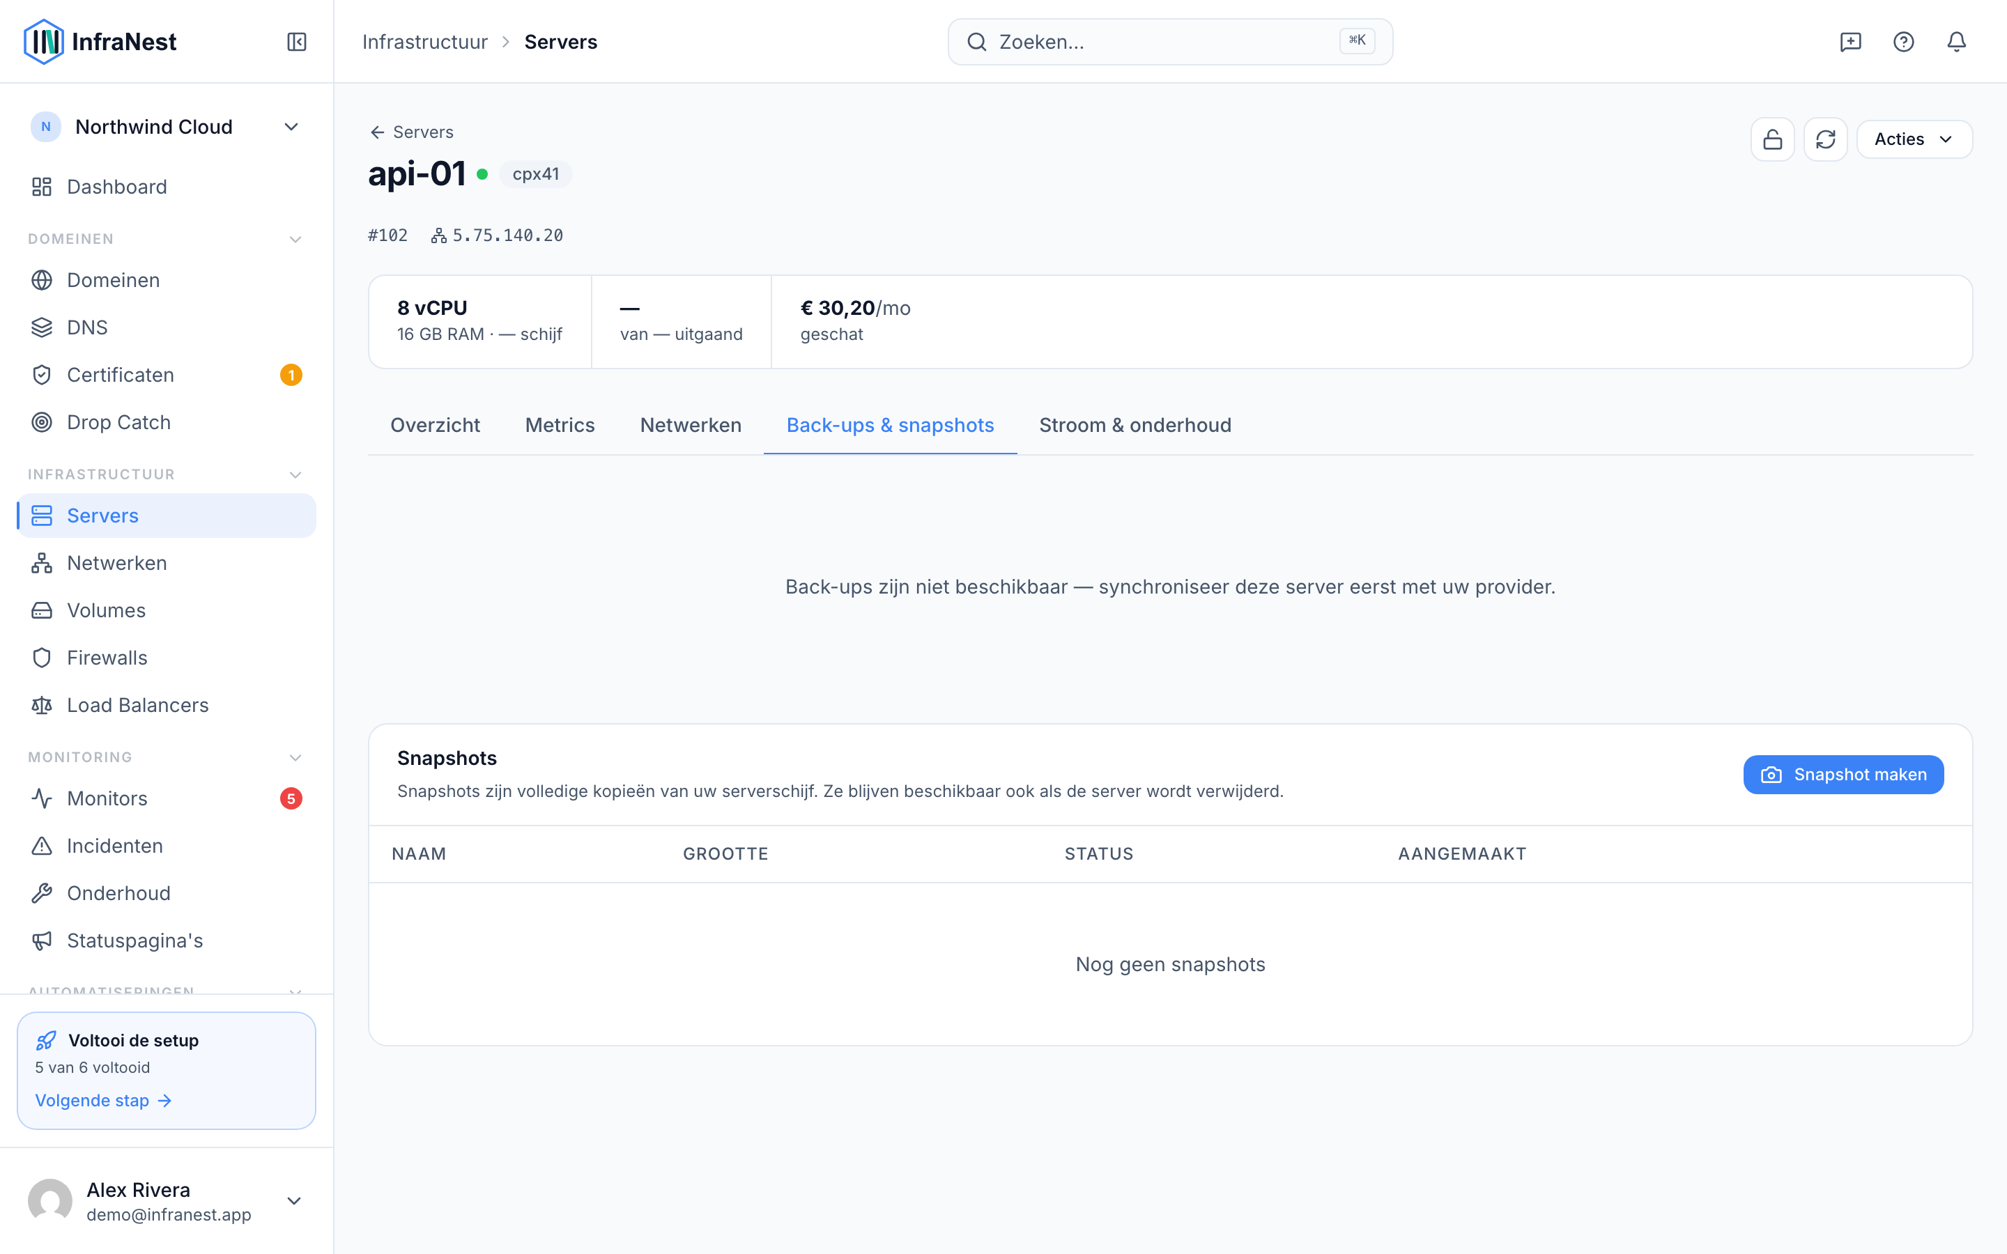Open Onderhoud in sidebar
Screen dimensions: 2007x1254
166,893
